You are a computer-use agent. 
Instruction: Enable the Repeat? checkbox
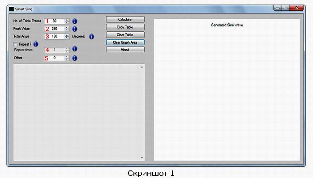15,44
